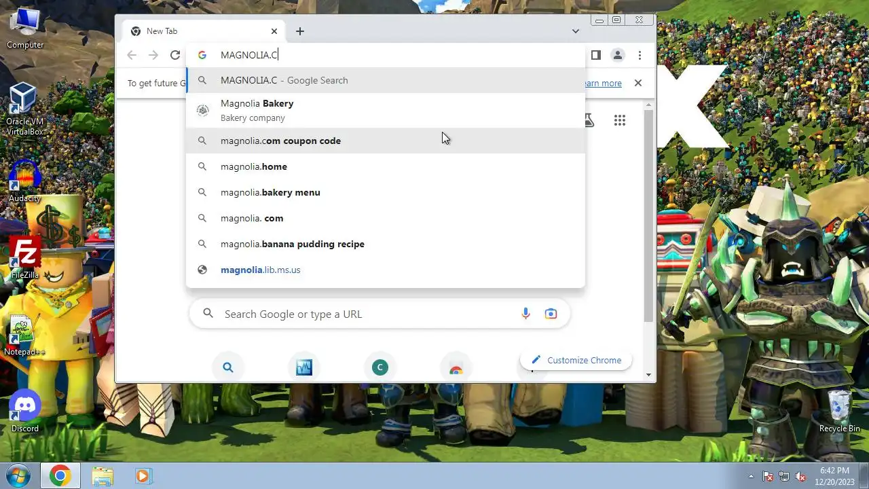The height and width of the screenshot is (489, 869).
Task: Open Chrome three-dot menu
Action: pos(640,55)
